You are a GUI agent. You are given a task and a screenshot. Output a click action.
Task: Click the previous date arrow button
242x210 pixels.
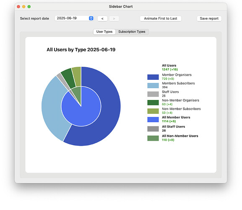(x=102, y=18)
